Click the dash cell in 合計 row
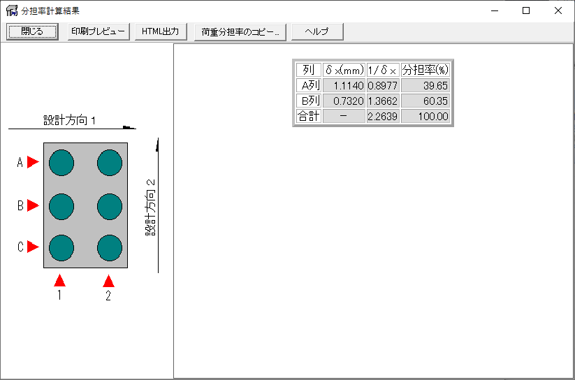The image size is (575, 380). (344, 116)
